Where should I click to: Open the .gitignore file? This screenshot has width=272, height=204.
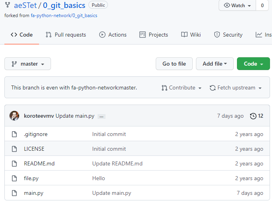[x=35, y=134]
